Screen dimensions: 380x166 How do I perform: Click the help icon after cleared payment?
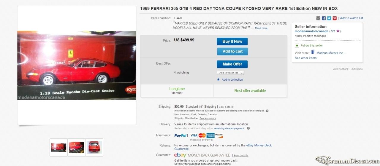248,128
